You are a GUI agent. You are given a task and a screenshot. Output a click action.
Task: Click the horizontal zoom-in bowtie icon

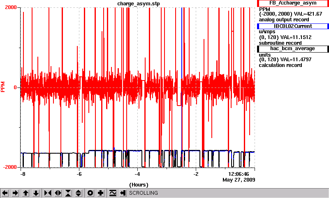click(48, 193)
